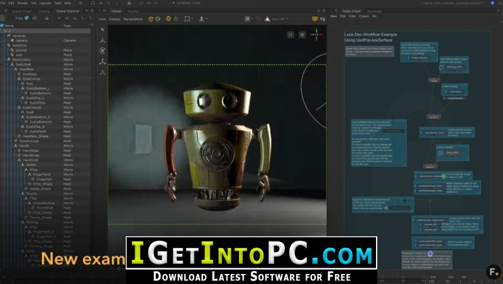The height and width of the screenshot is (284, 503).
Task: Click the yellow monitor icon in Viewer
Action: (315, 19)
